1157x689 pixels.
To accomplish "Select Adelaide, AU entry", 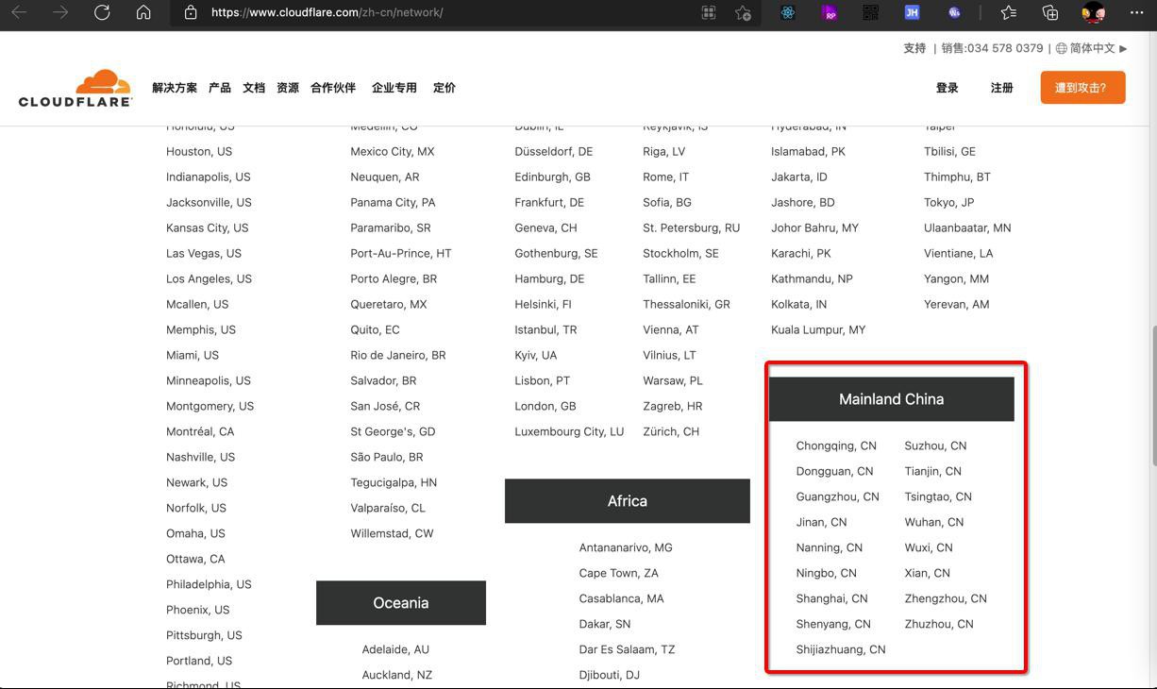I will click(395, 649).
